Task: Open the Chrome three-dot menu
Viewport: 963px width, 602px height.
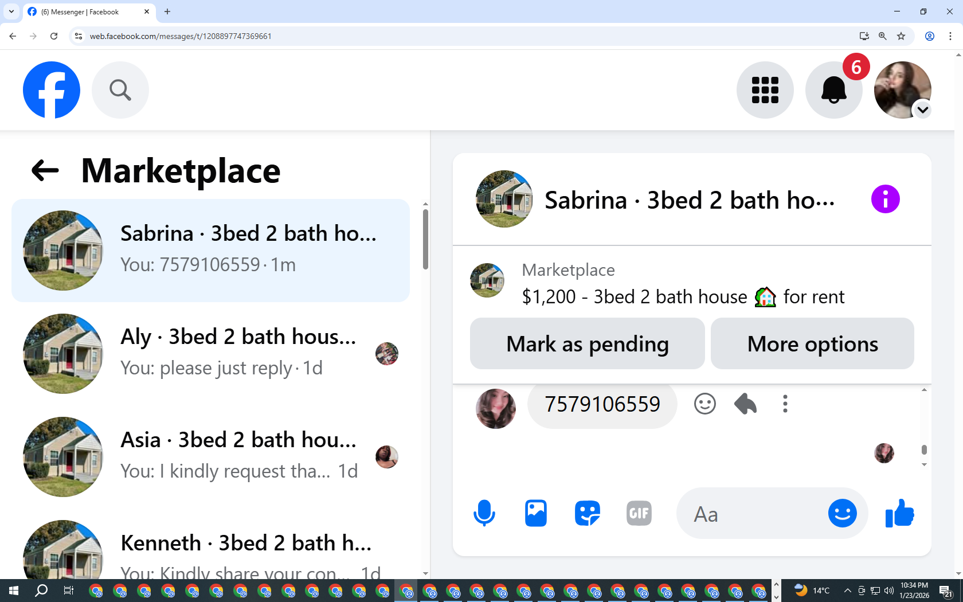Action: [950, 36]
